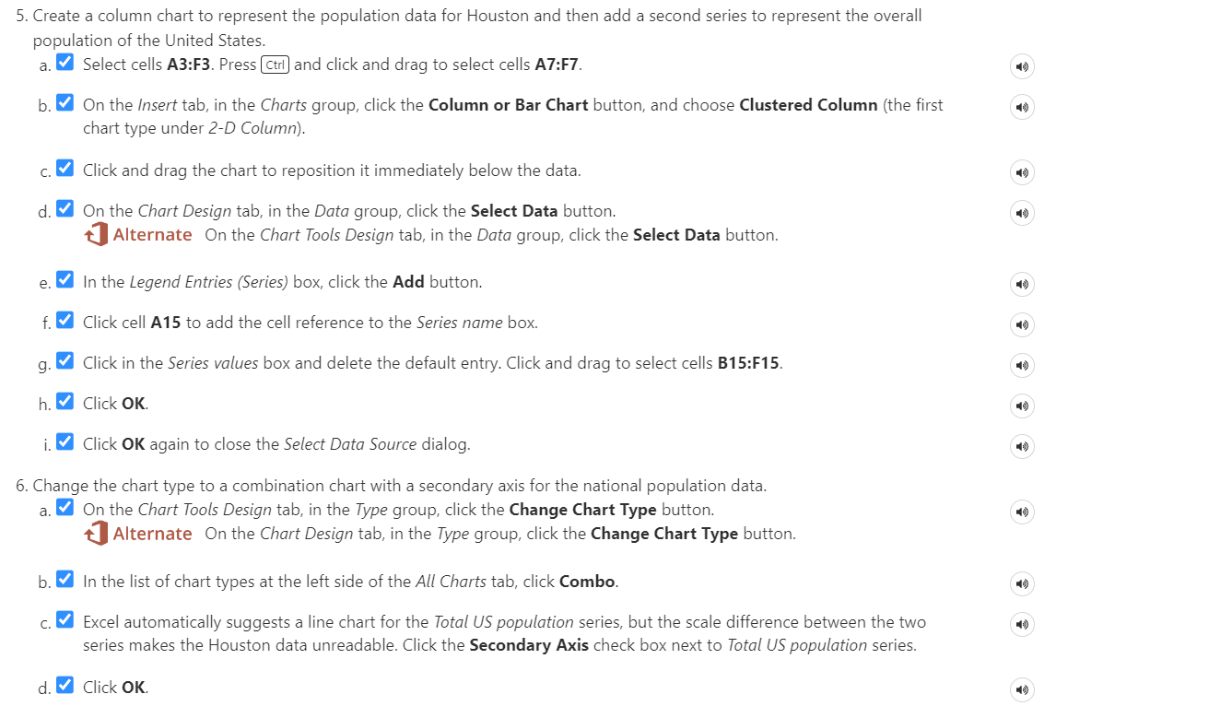The image size is (1232, 706).
Task: Play audio narration for step 5b
Action: click(1021, 108)
